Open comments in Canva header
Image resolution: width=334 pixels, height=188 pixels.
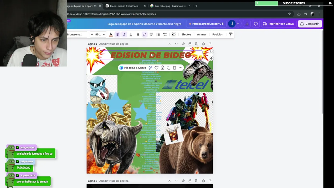click(256, 24)
